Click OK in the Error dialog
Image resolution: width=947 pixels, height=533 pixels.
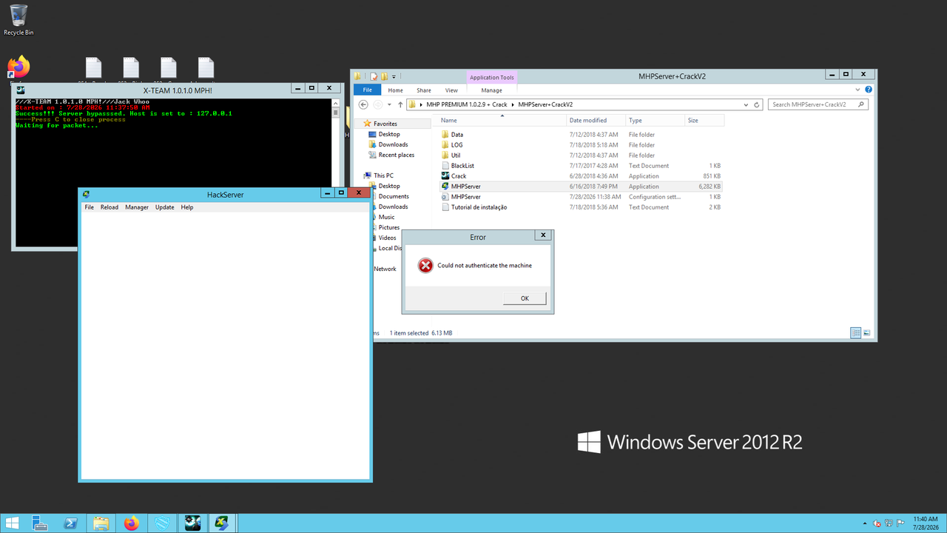click(525, 298)
